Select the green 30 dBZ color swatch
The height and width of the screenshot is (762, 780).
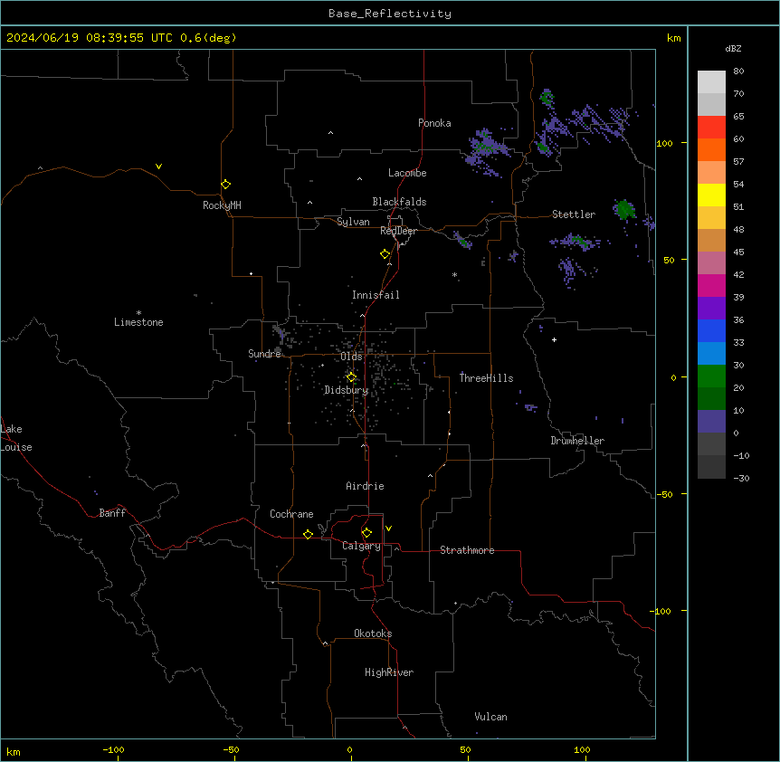point(711,376)
